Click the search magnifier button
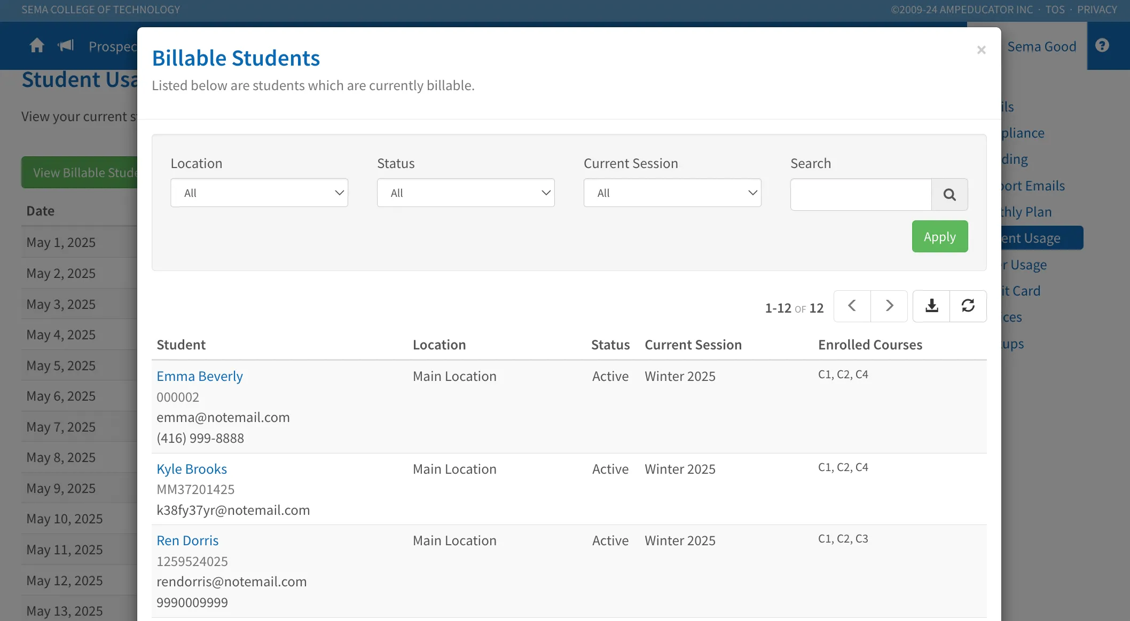This screenshot has height=621, width=1130. click(949, 194)
